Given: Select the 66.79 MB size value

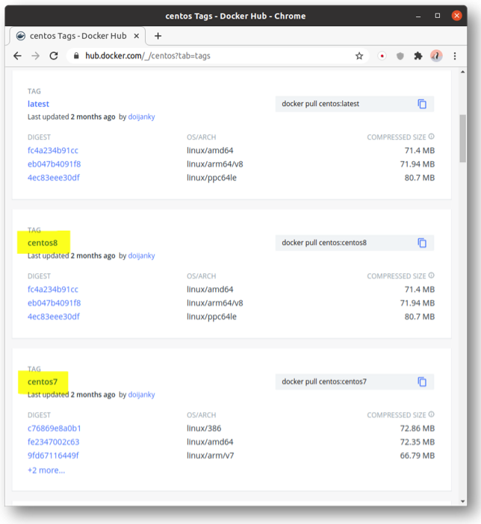Looking at the screenshot, I should point(418,455).
